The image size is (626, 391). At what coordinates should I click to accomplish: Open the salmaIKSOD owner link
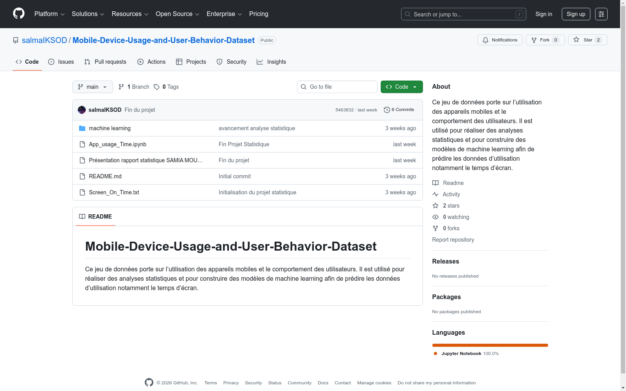pos(45,40)
